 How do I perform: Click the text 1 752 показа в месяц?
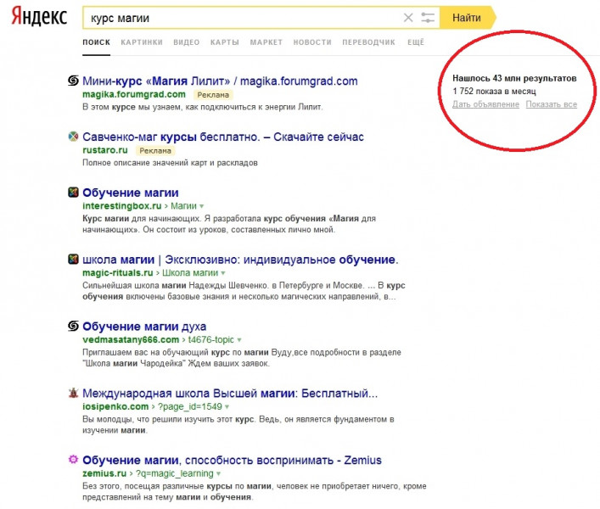click(494, 92)
